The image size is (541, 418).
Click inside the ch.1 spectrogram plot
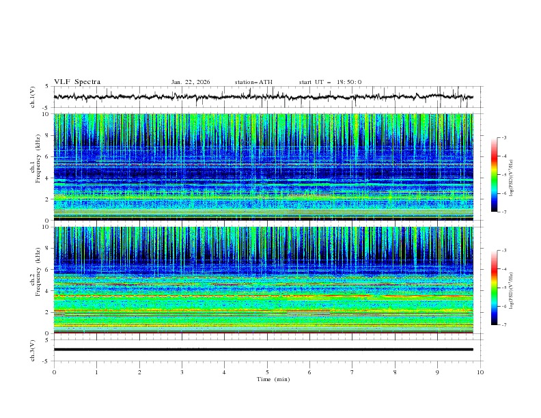[x=264, y=167]
